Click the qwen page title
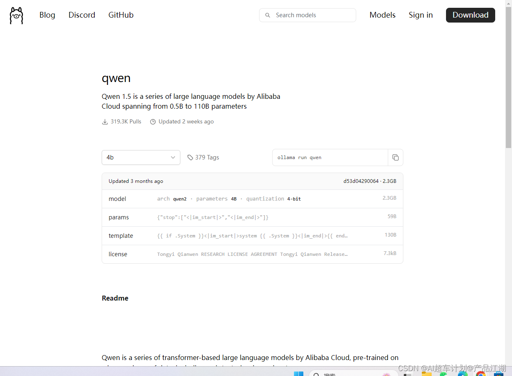The height and width of the screenshot is (376, 512). coord(116,78)
